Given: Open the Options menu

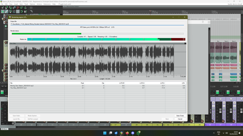Looking at the screenshot, I should tap(32, 4).
